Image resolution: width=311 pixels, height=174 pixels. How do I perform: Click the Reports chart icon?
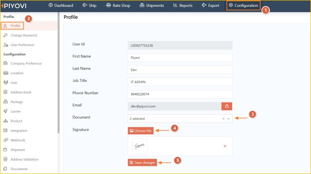[x=175, y=5]
